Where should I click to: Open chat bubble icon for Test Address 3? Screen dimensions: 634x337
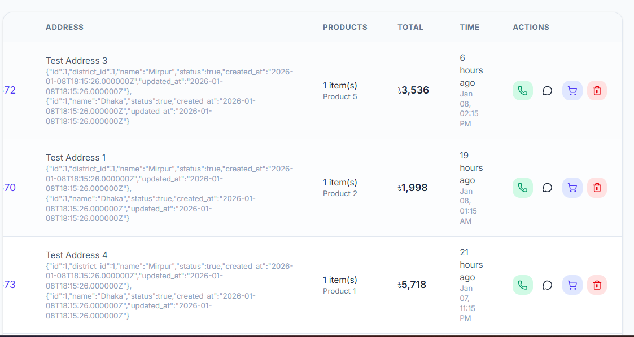tap(547, 91)
